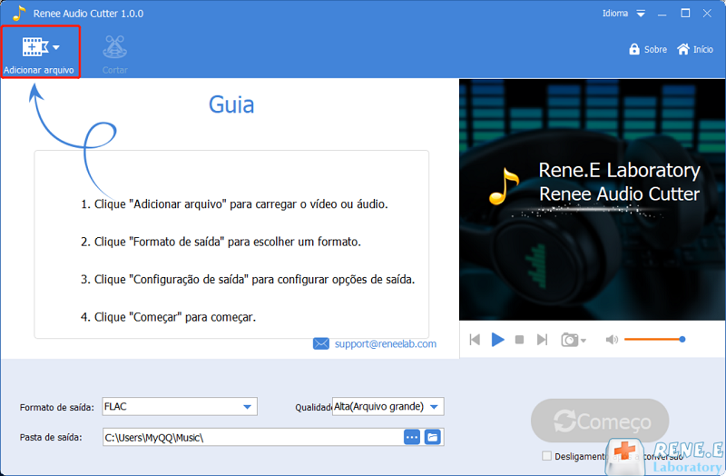The height and width of the screenshot is (476, 726).
Task: Click the envelope mail icon
Action: (x=321, y=344)
